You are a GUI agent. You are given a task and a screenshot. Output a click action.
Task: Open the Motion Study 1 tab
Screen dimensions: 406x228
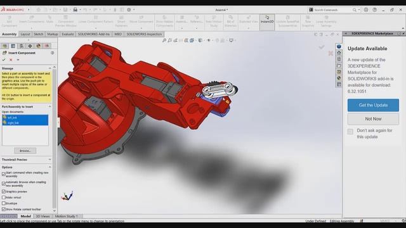[x=66, y=216]
